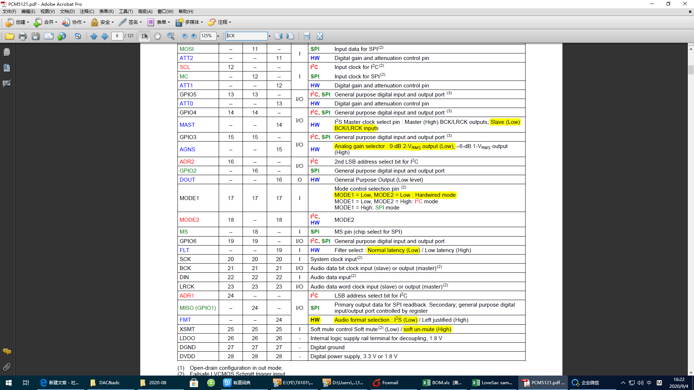This screenshot has height=390, width=694.
Task: Toggle the Comments panel in sidebar
Action: 7,351
